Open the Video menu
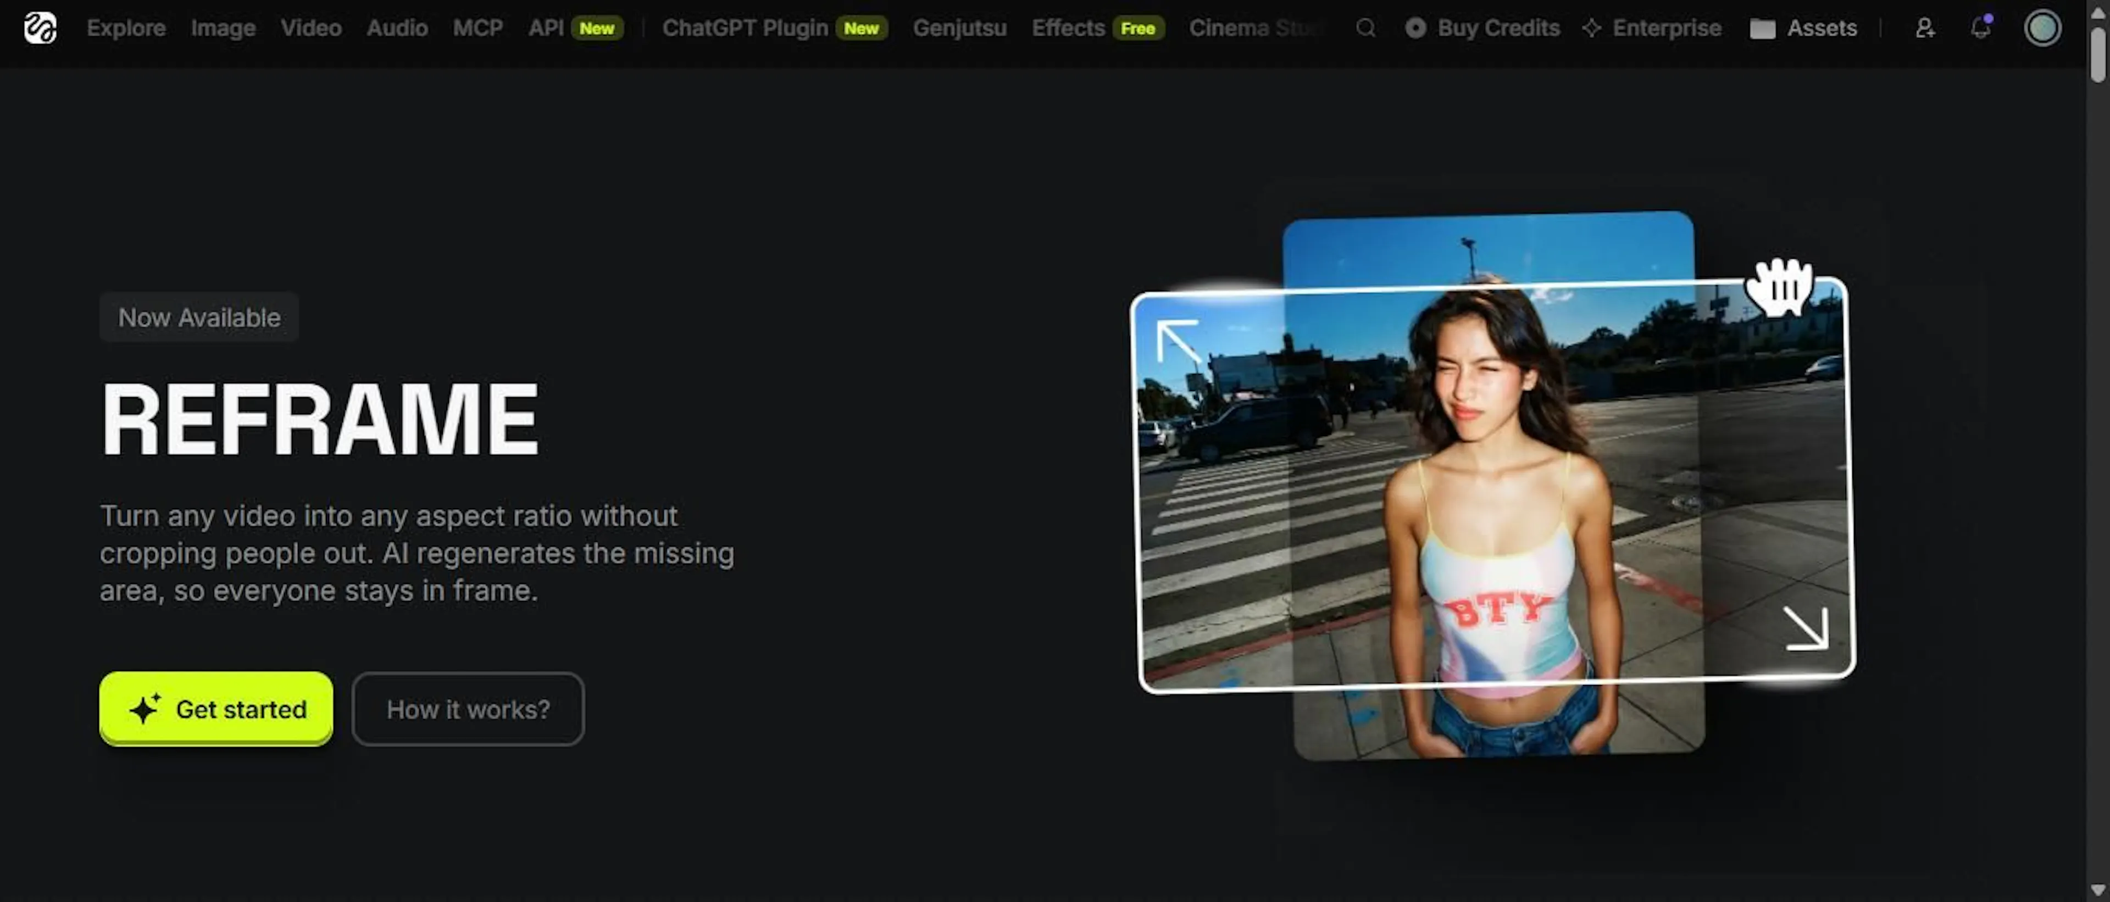 coord(311,28)
